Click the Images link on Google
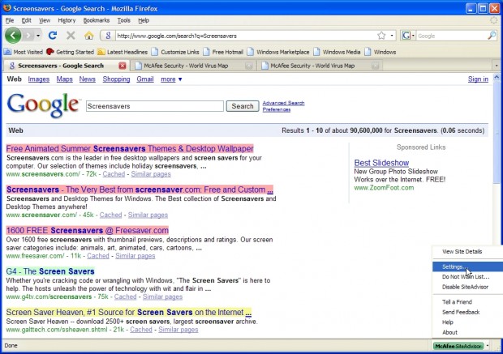 (38, 79)
